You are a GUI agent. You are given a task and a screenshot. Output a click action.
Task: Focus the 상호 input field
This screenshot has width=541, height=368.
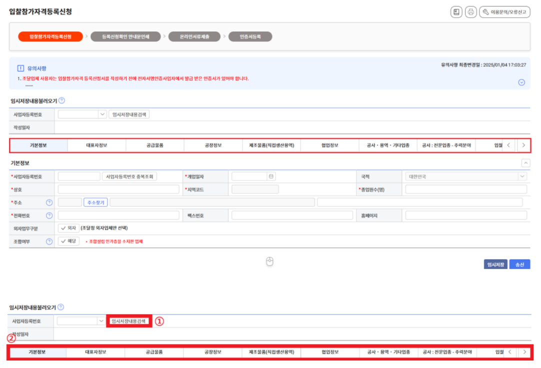pos(118,190)
